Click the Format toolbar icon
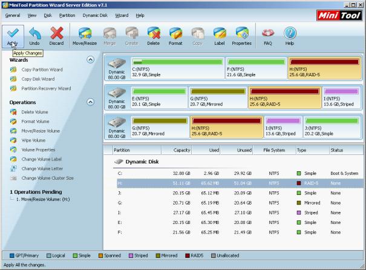Viewport: 366px width, 270px height. [x=175, y=33]
